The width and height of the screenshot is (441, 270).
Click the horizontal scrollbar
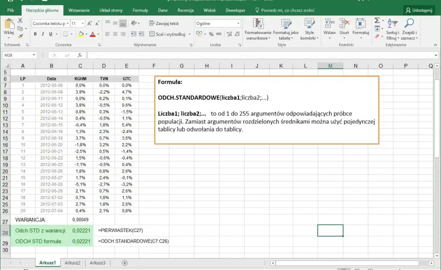click(352, 263)
